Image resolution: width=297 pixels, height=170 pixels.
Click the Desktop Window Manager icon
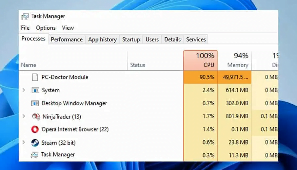coord(35,103)
